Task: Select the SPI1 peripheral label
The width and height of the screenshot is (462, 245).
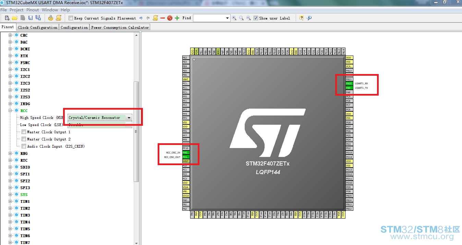Action: coord(25,174)
